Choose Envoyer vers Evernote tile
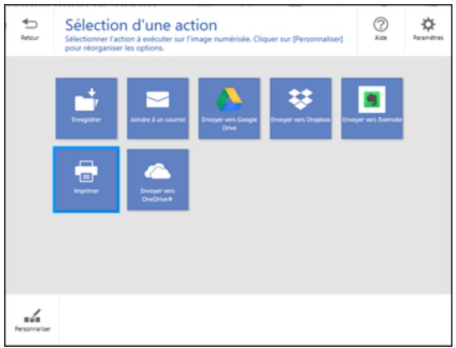 pos(372,108)
